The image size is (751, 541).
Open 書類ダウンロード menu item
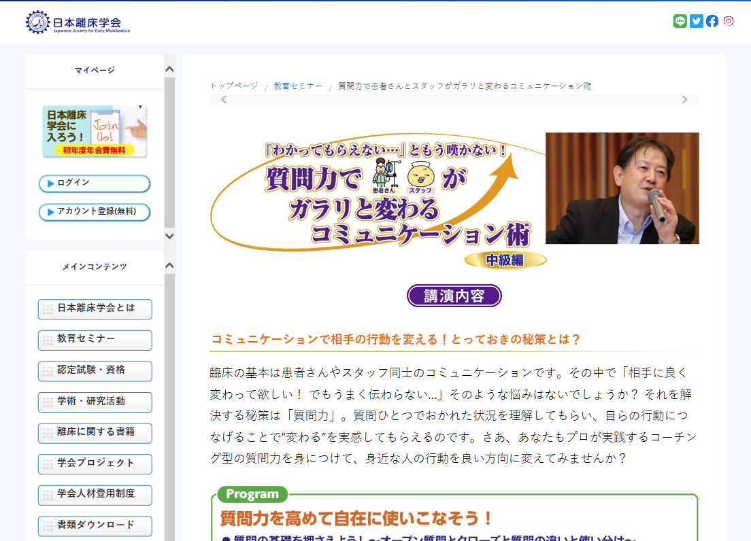(95, 526)
